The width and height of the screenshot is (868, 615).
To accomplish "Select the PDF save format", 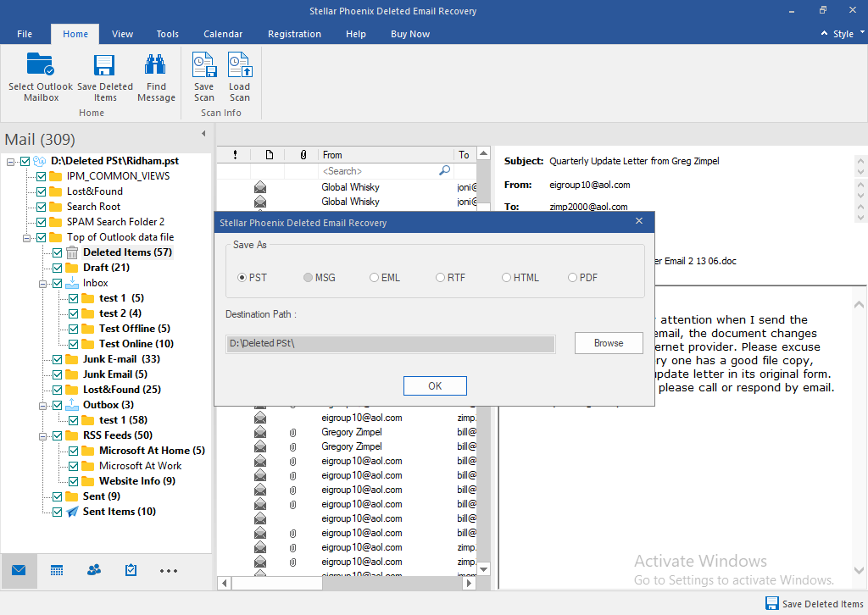I will pos(572,278).
